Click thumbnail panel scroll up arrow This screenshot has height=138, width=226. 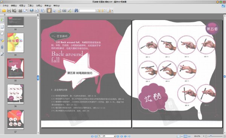point(38,18)
